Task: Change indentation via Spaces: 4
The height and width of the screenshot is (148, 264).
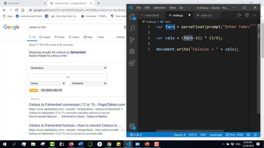Action: [179, 134]
